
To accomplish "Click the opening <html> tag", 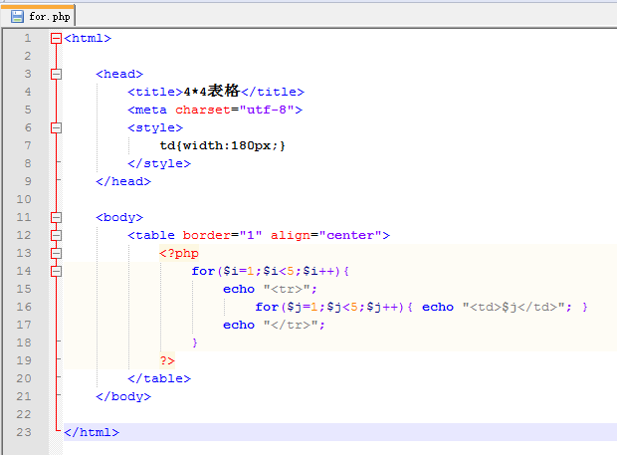I will pyautogui.click(x=88, y=38).
